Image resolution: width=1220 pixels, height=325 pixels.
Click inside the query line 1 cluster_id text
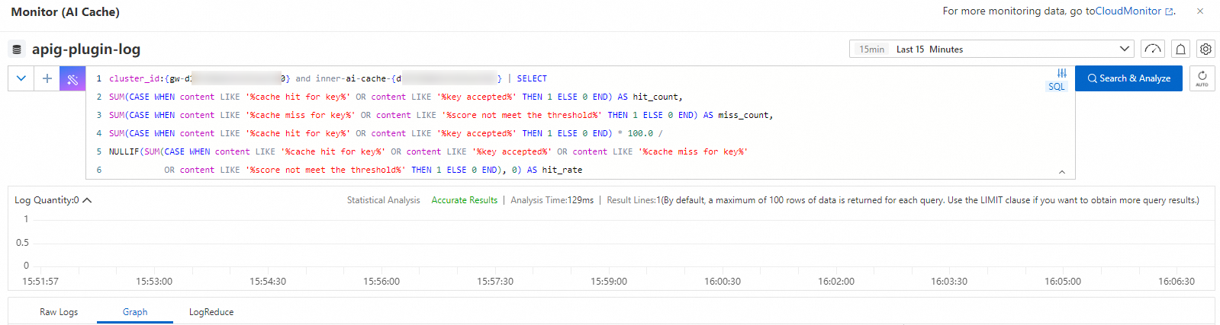136,78
